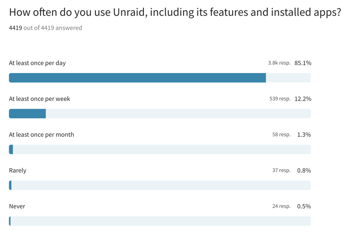Click the "Never" progress bar track
The height and width of the screenshot is (239, 351).
click(x=160, y=221)
